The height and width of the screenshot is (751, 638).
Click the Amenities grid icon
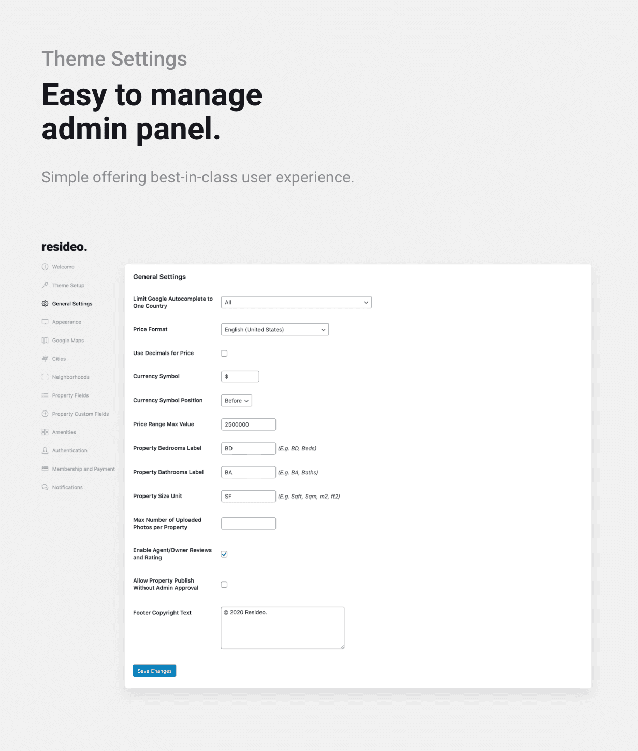click(x=45, y=432)
